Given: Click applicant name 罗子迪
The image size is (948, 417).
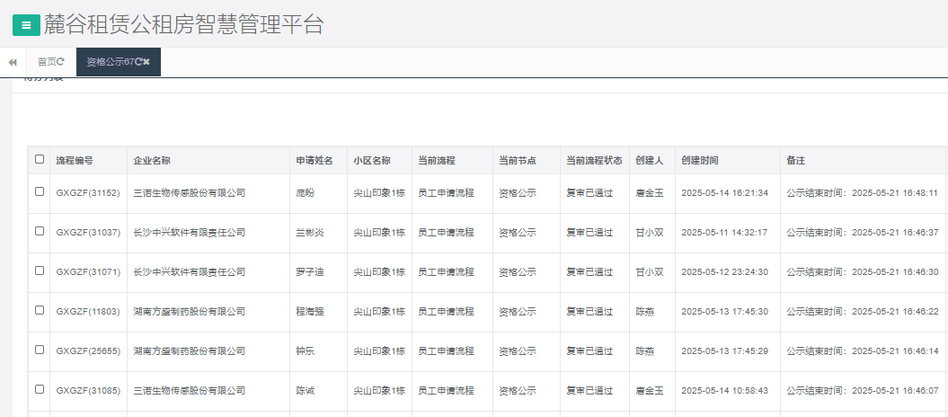Looking at the screenshot, I should click(x=309, y=272).
